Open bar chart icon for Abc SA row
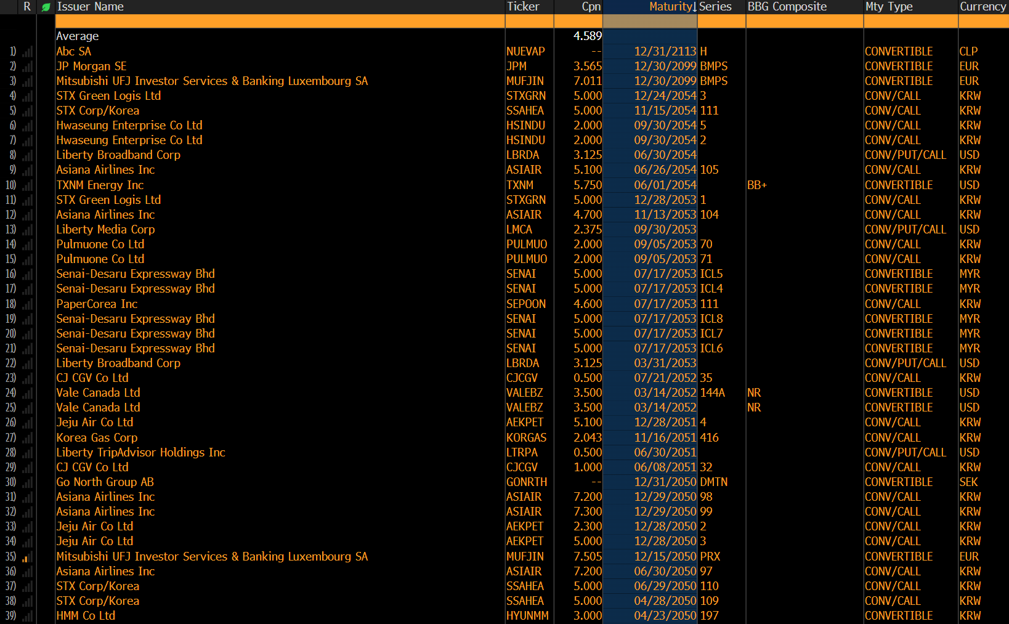1009x624 pixels. (x=27, y=52)
